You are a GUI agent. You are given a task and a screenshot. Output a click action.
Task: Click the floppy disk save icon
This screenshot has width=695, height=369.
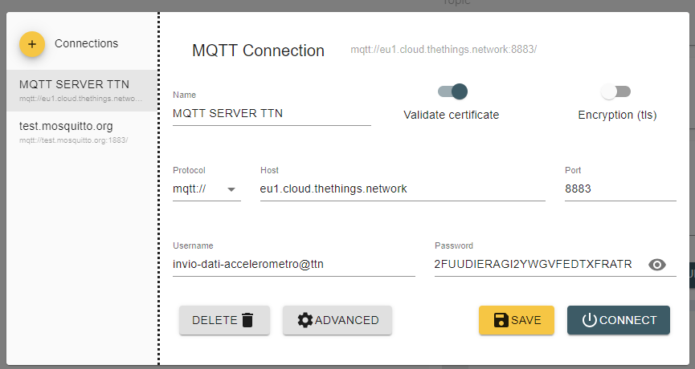pyautogui.click(x=501, y=320)
